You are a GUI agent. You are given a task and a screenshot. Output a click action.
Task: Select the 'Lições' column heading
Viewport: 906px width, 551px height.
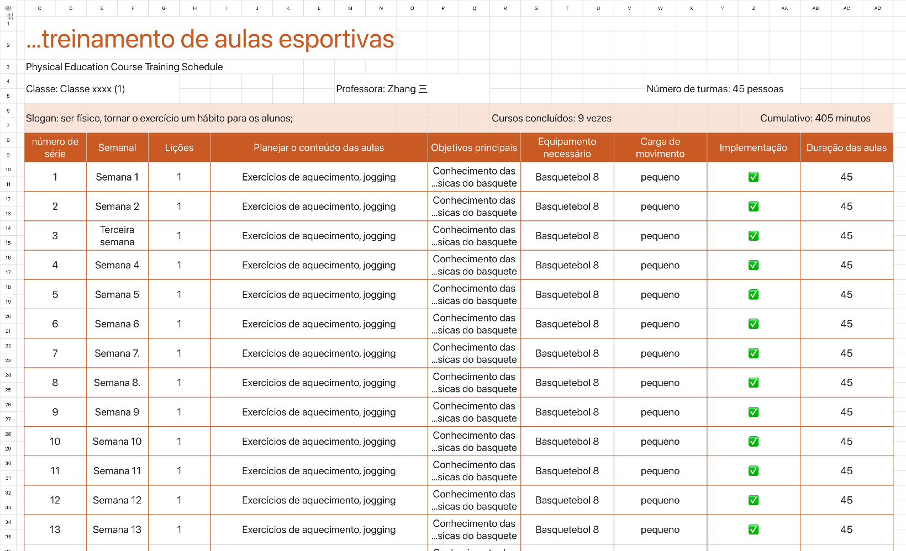point(179,147)
